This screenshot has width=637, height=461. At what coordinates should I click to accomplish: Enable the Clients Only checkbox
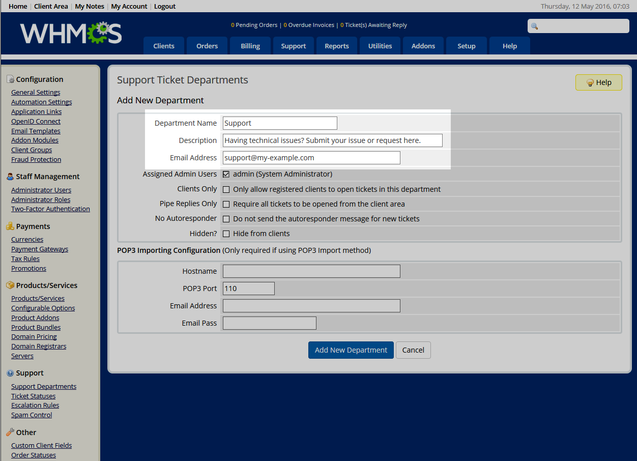click(226, 190)
